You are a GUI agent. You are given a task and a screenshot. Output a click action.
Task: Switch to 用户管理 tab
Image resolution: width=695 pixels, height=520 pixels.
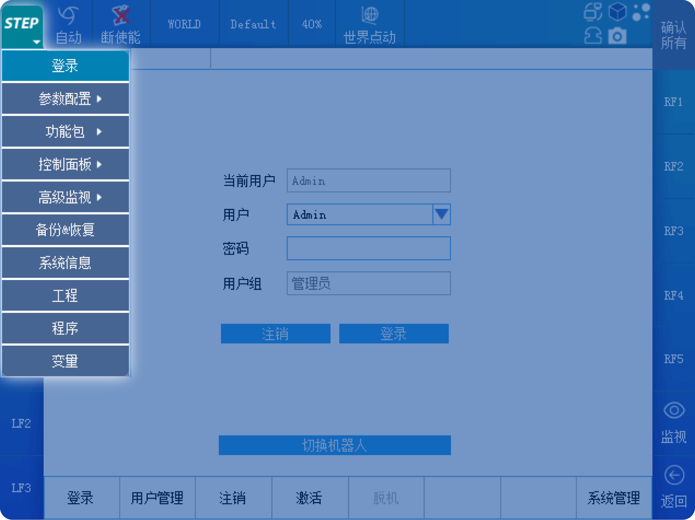click(x=157, y=498)
